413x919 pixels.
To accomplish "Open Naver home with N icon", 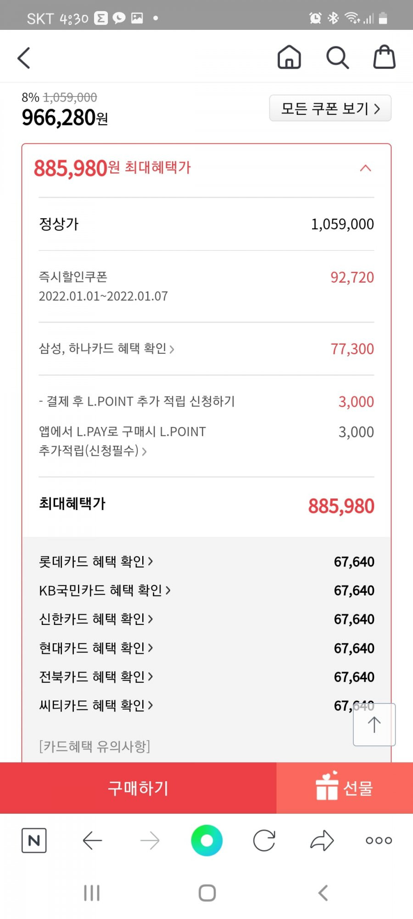I will point(34,841).
